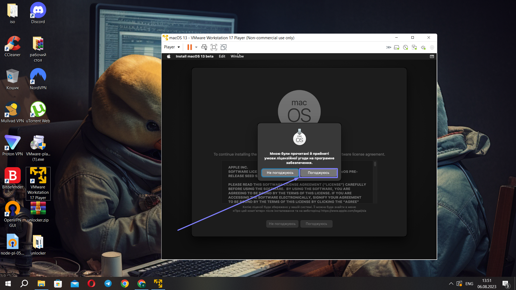Launch Bitdefender desktop shortcut
This screenshot has width=516, height=290.
[x=12, y=179]
